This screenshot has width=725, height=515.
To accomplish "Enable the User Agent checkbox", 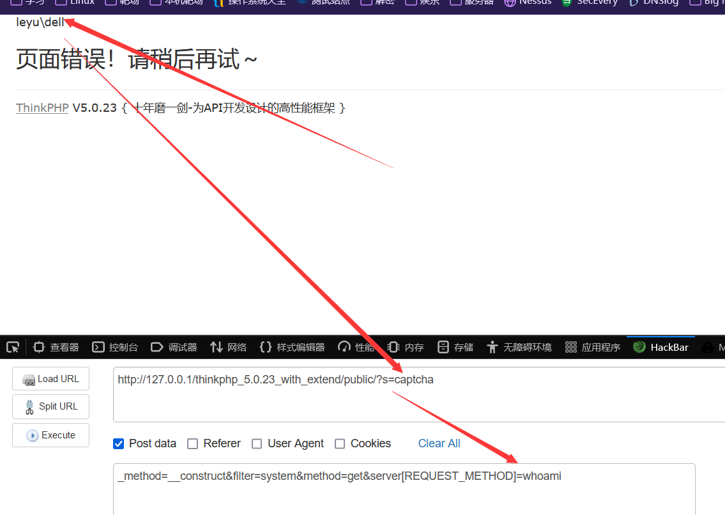I will coord(257,443).
